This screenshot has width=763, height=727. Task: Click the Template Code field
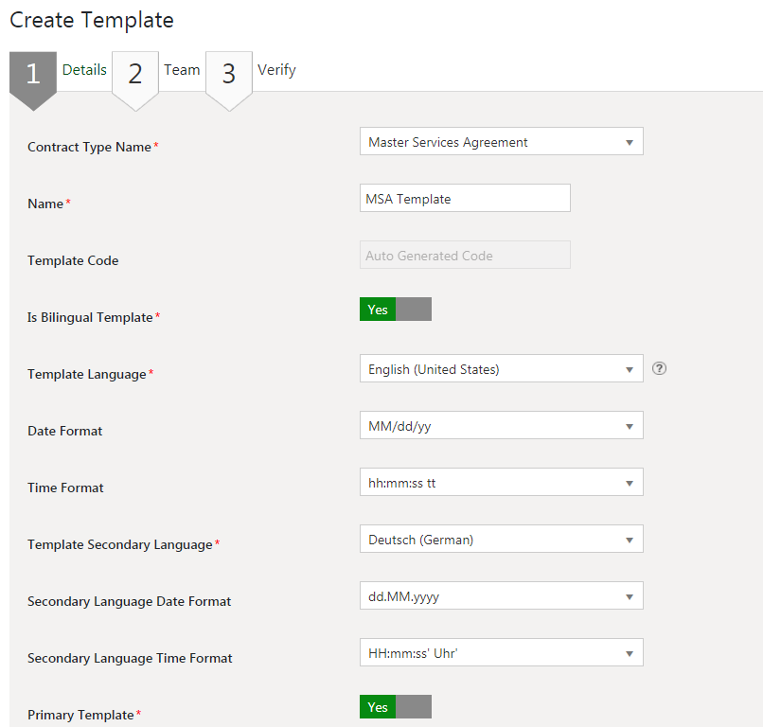(x=465, y=256)
